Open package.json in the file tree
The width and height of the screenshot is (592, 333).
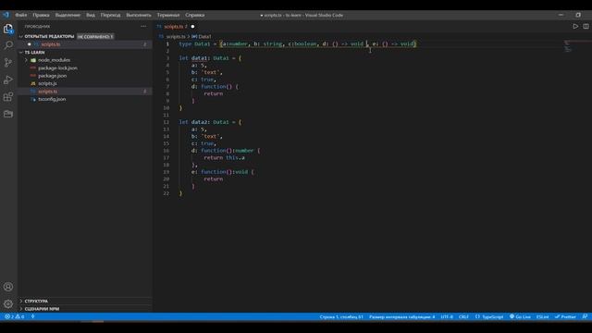52,76
